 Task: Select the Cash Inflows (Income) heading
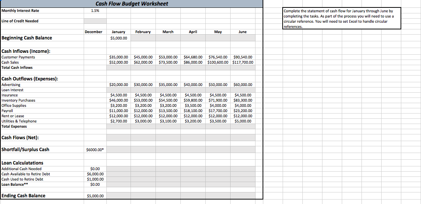tap(26, 52)
